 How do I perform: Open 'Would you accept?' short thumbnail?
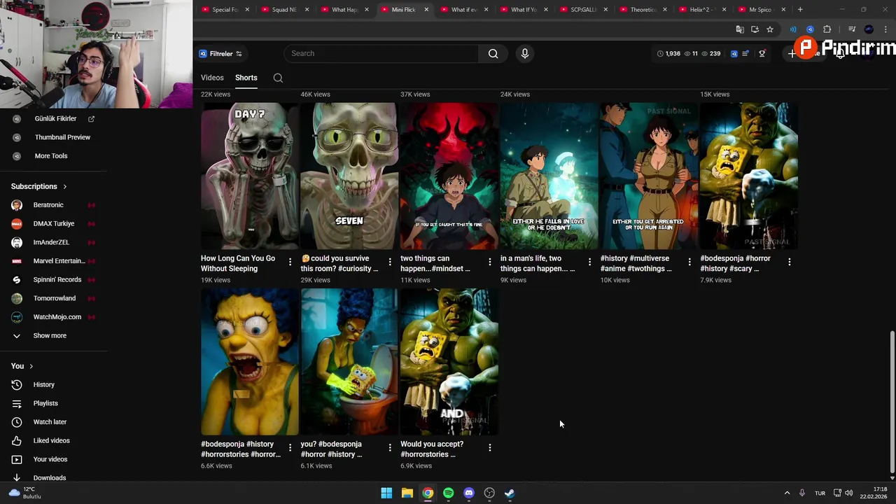point(449,361)
